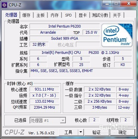Switch to the 主板 tab
The height and width of the screenshot is (139, 138).
point(41,15)
